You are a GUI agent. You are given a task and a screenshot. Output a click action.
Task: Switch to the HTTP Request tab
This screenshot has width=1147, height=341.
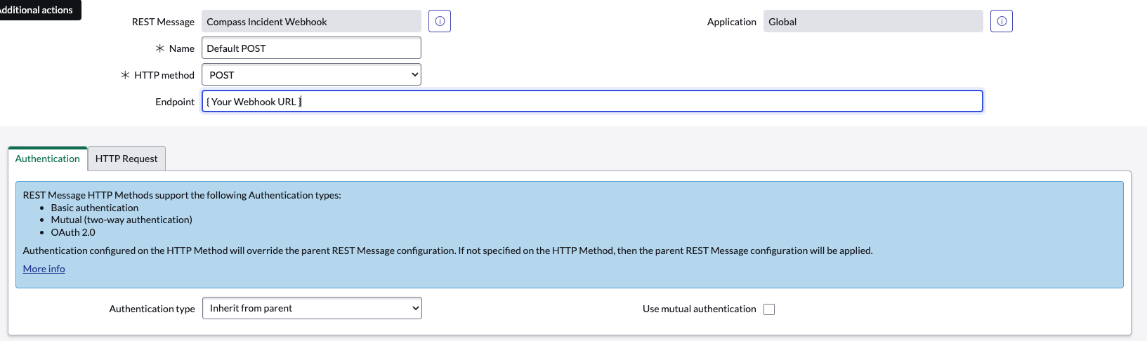tap(126, 159)
